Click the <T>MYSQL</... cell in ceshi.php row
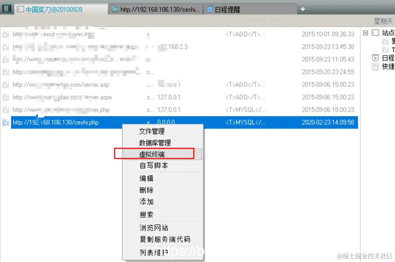The width and height of the screenshot is (395, 262). [245, 122]
